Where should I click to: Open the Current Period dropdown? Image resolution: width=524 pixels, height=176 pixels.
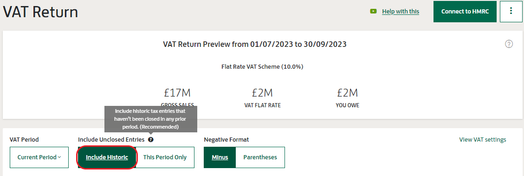click(x=39, y=157)
